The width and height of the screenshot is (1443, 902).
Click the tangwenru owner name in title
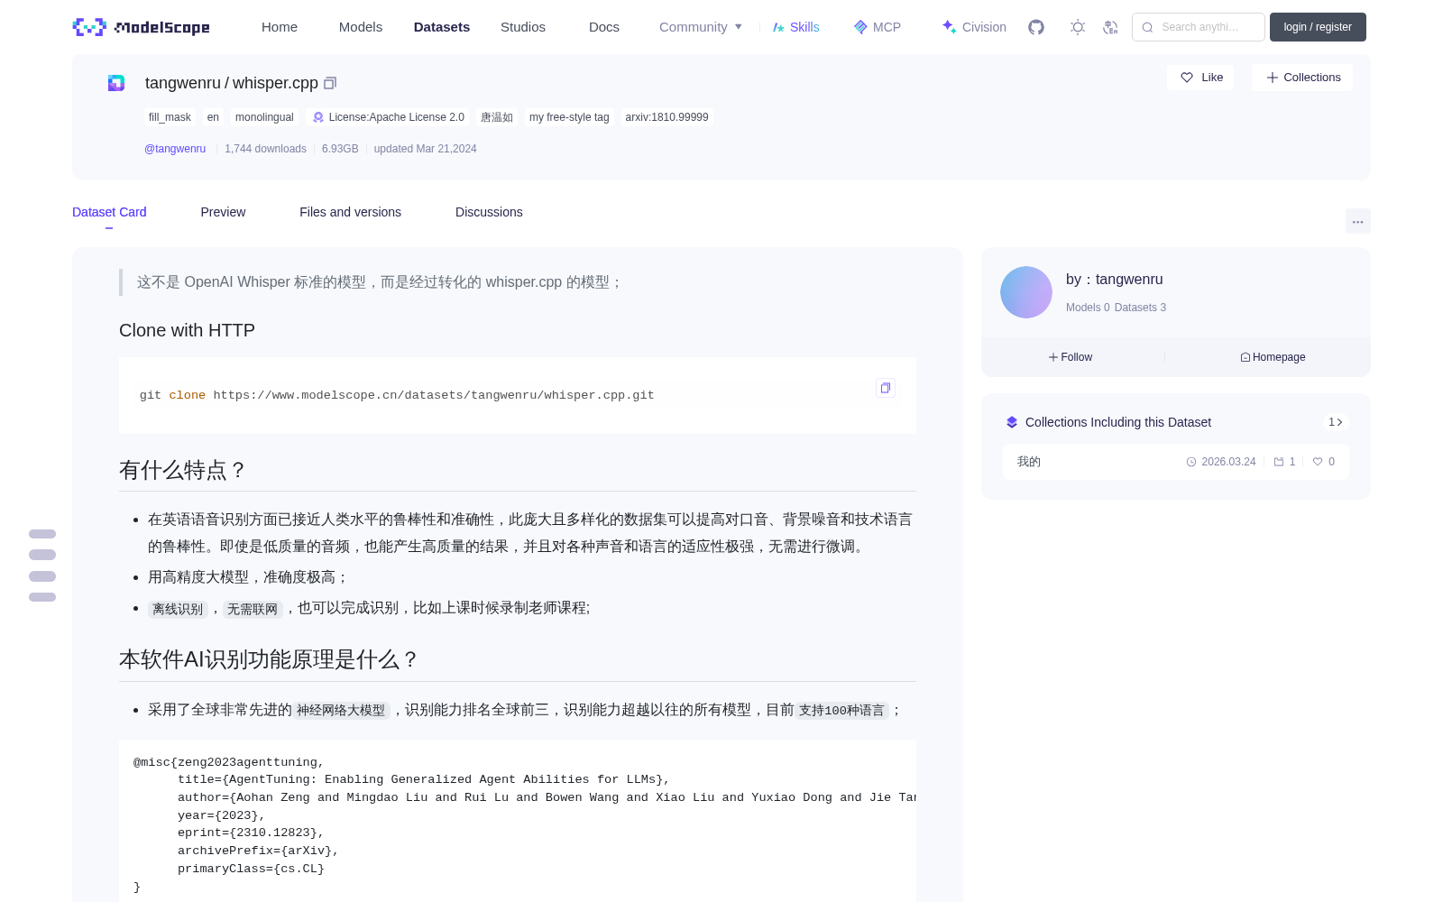(x=183, y=83)
